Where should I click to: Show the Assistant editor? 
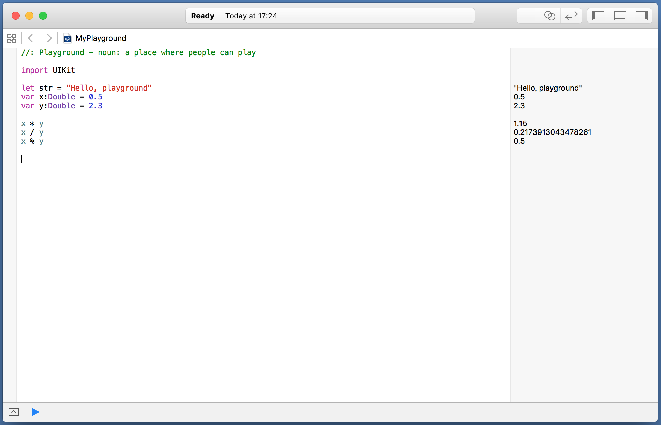pos(549,16)
